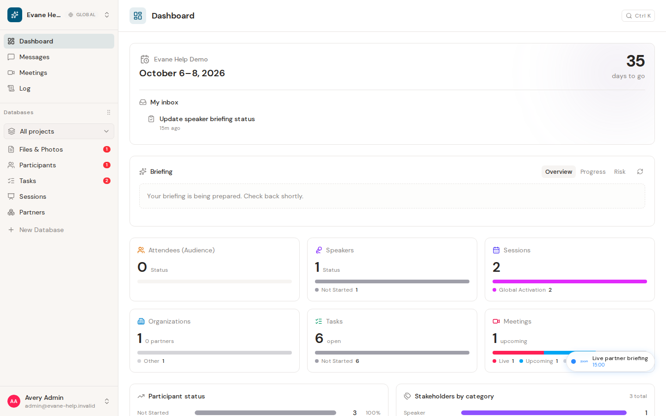The width and height of the screenshot is (666, 416).
Task: Switch to the Overview briefing tab
Action: (x=559, y=171)
